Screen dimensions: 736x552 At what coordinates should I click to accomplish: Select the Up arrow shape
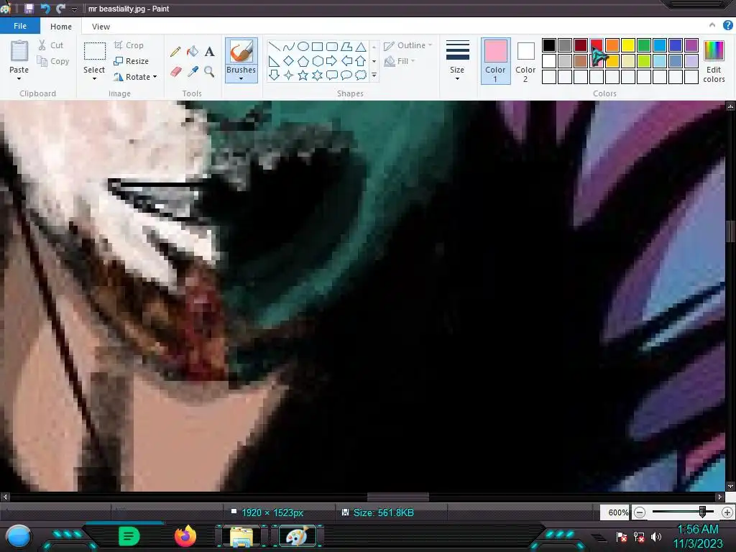(361, 61)
